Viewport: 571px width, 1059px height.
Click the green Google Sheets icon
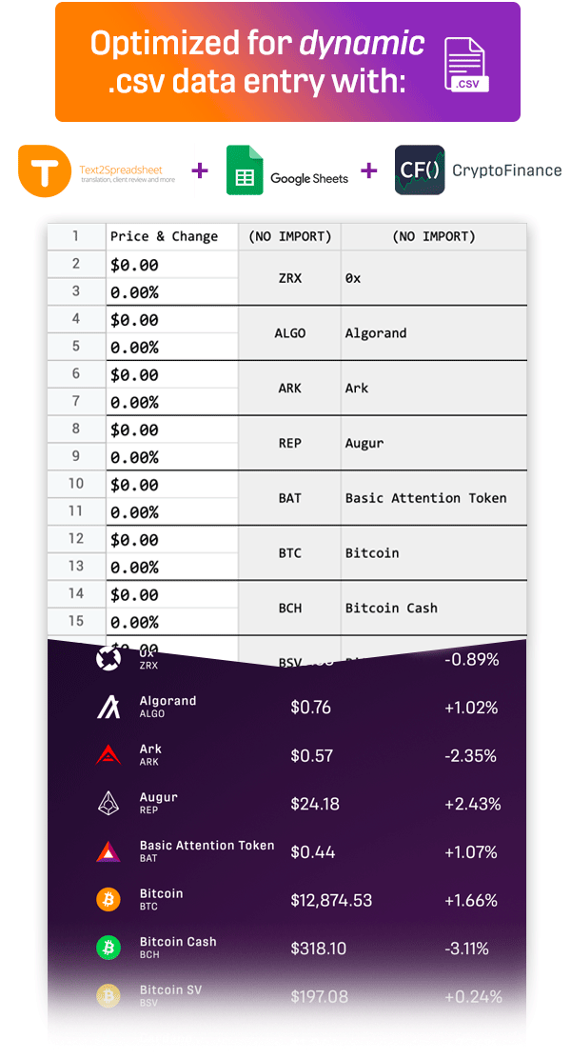pos(245,170)
